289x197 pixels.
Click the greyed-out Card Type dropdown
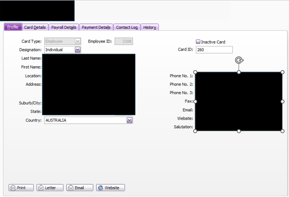pos(62,41)
